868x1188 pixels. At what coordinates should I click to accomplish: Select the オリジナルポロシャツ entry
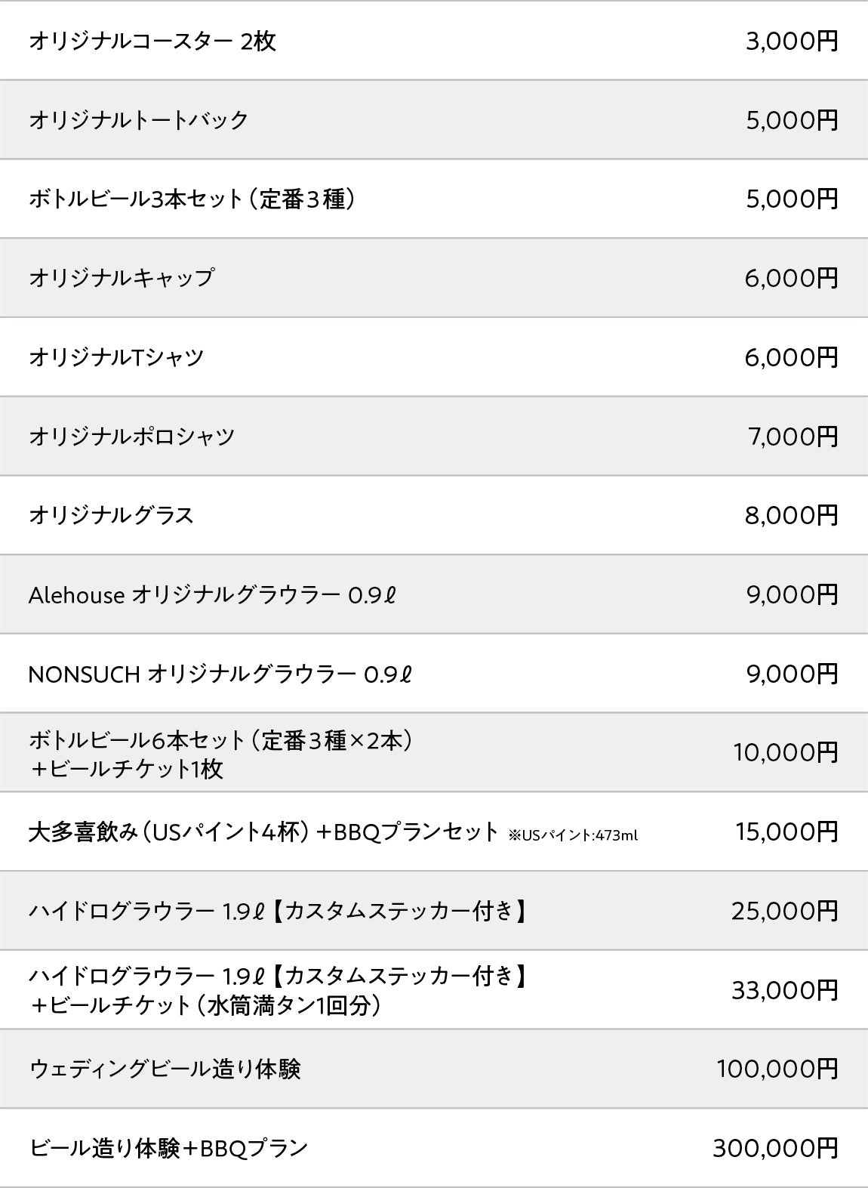(x=131, y=437)
